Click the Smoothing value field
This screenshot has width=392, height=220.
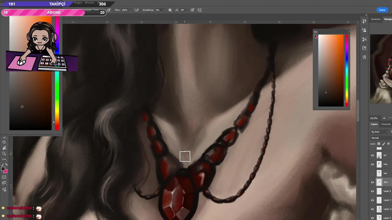point(158,10)
